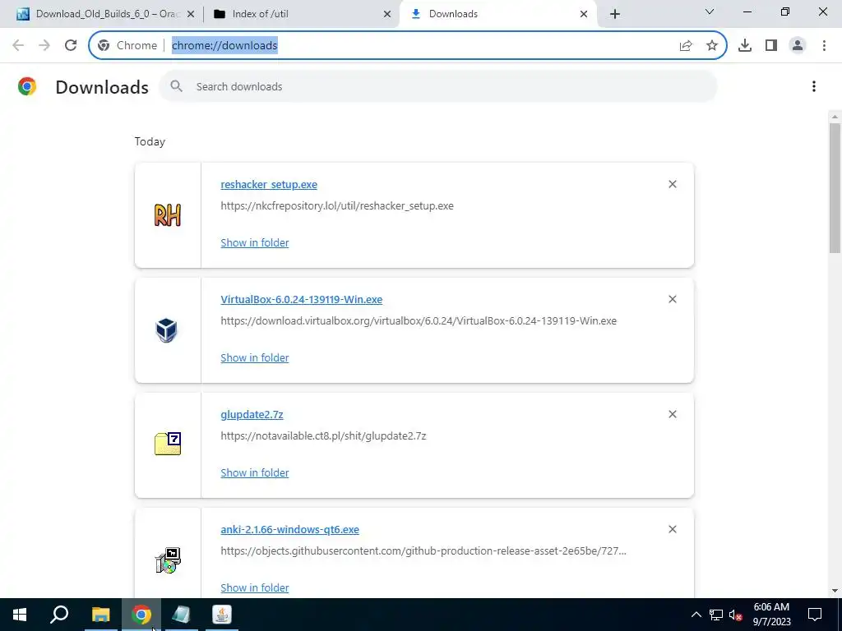Viewport: 842px width, 631px height.
Task: Click the share page icon in address bar
Action: (686, 46)
